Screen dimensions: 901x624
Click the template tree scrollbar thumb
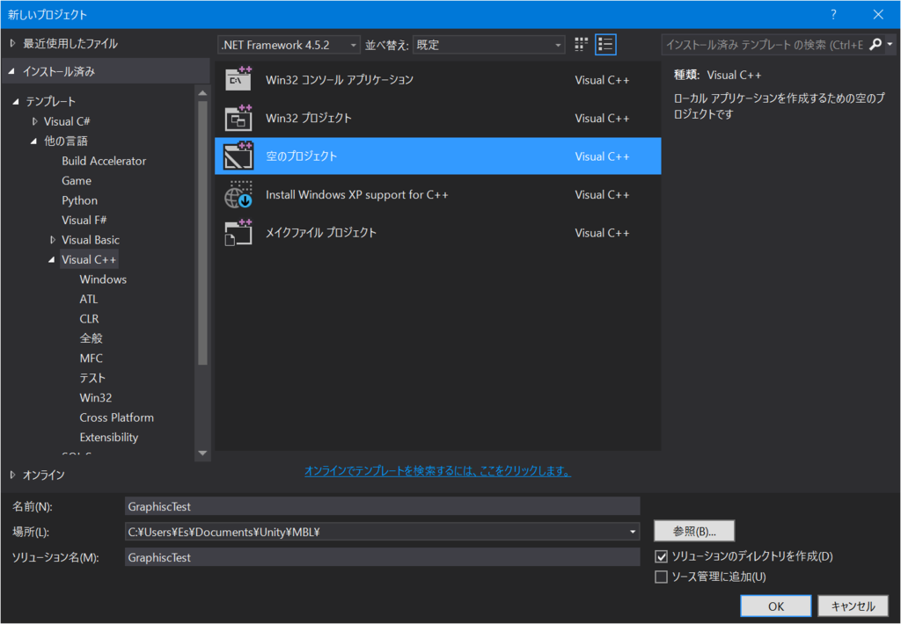click(x=202, y=233)
